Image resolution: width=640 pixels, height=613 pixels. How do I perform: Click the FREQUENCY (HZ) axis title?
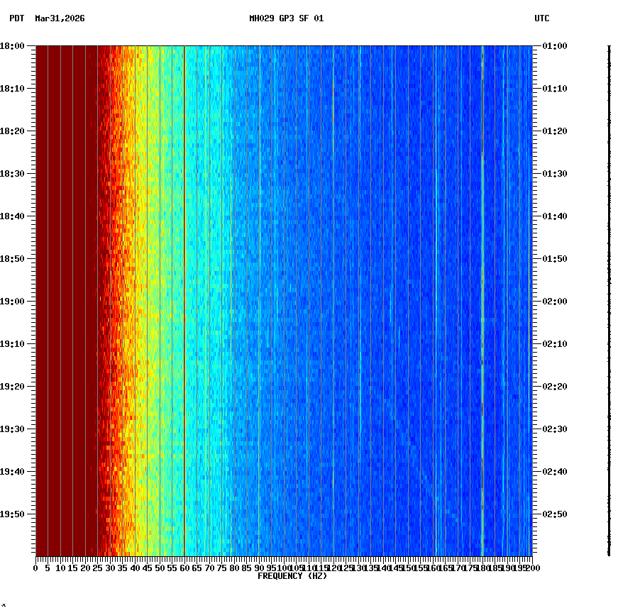coord(292,576)
